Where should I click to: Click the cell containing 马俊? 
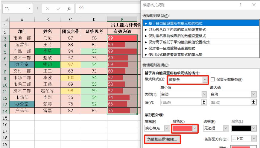pyautogui.click(x=48, y=38)
